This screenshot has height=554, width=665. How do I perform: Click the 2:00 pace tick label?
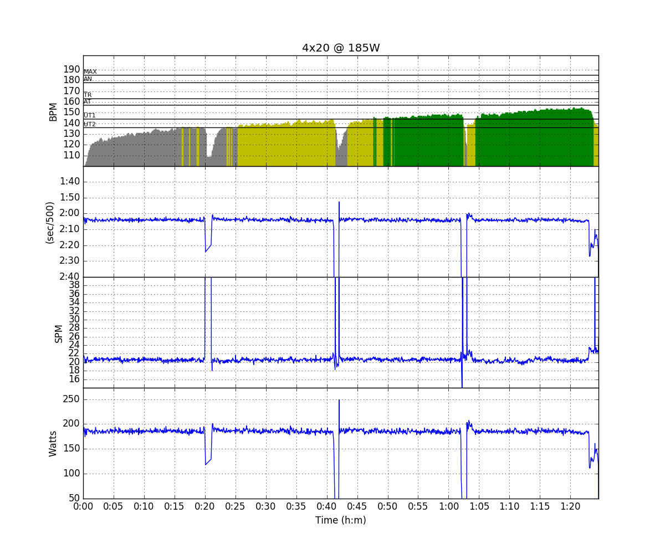click(x=70, y=213)
